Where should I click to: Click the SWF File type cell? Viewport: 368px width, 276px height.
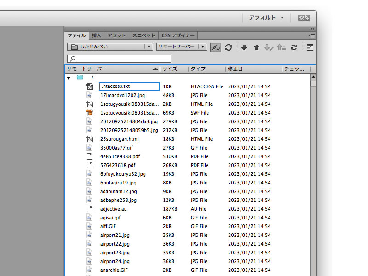[x=200, y=113]
